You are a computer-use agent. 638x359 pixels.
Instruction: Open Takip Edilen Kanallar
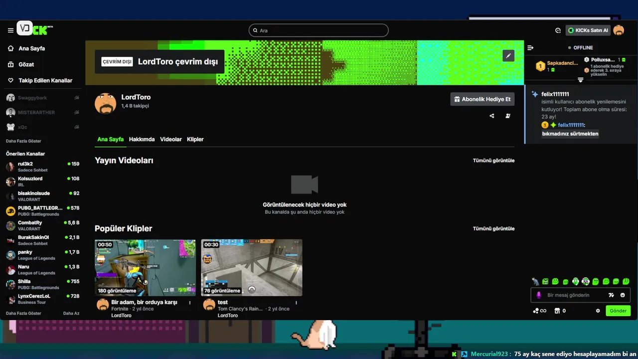coord(40,80)
